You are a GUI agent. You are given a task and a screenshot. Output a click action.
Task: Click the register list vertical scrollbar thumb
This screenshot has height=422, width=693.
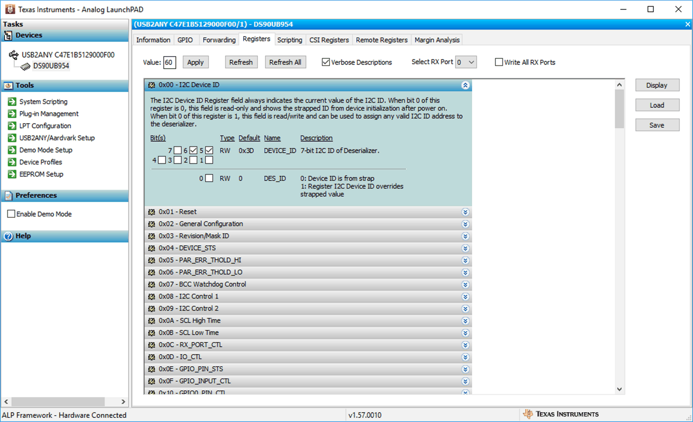pos(619,109)
